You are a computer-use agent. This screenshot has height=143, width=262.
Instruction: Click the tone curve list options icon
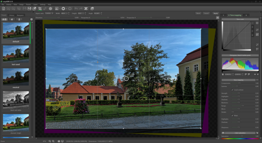pyautogui.click(x=257, y=23)
